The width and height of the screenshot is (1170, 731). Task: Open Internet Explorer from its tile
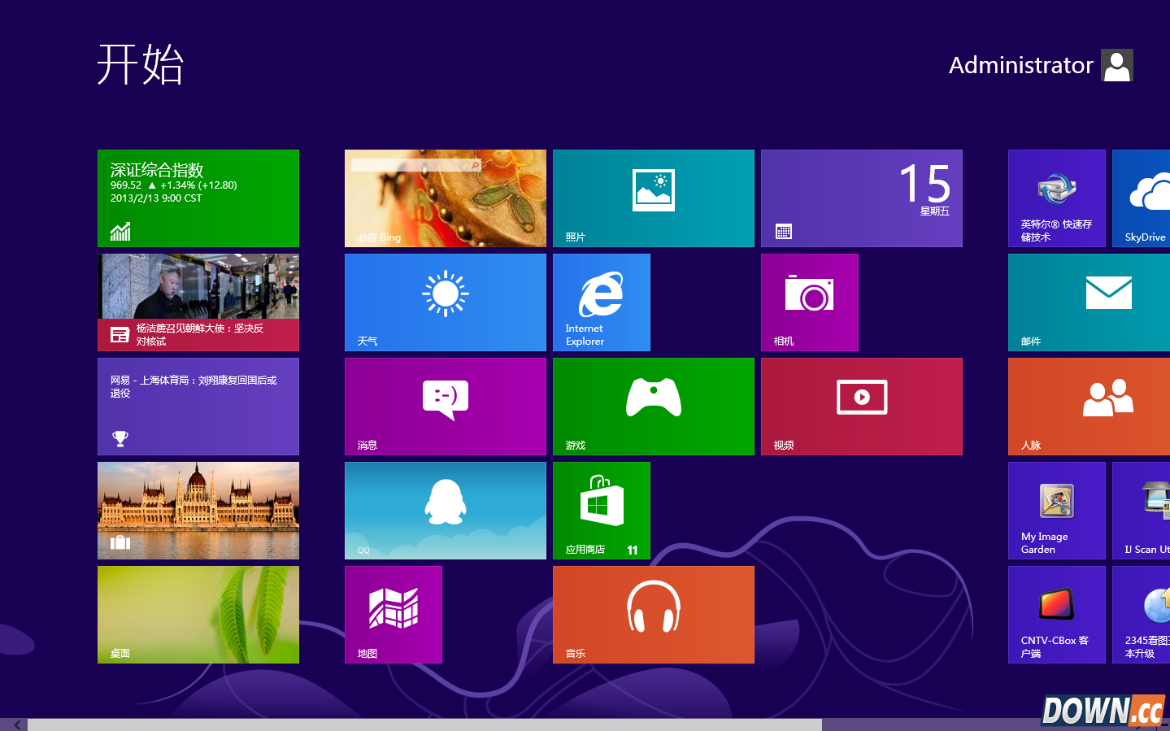click(601, 302)
